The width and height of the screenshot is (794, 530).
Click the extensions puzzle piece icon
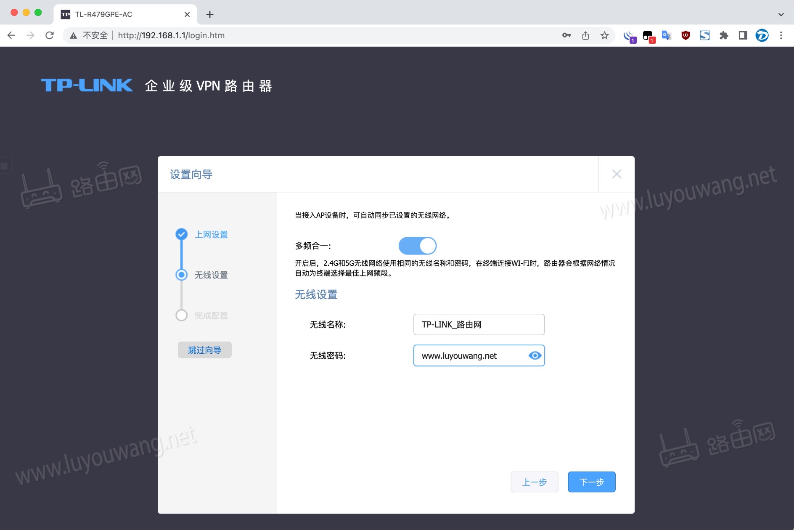[724, 35]
